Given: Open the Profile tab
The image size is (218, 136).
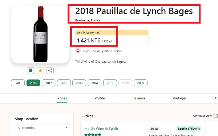Looking at the screenshot, I should 100,98.
